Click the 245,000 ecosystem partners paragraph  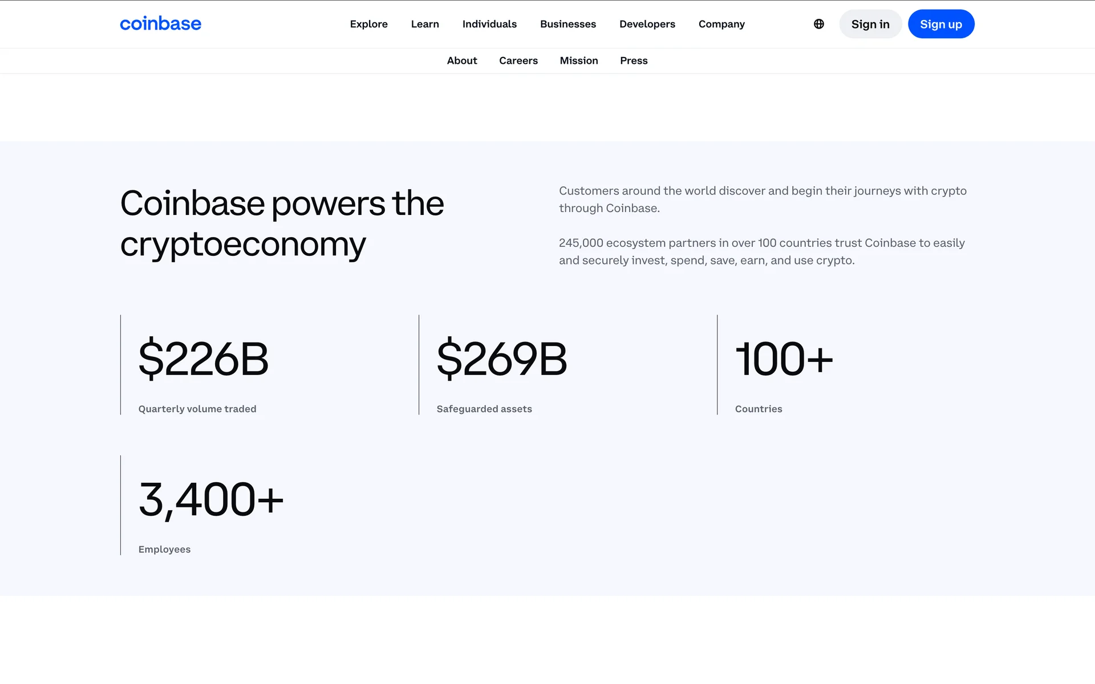(x=761, y=251)
